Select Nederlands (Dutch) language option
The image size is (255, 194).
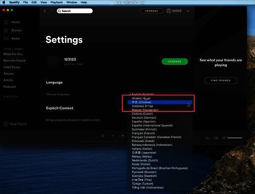pyautogui.click(x=160, y=161)
